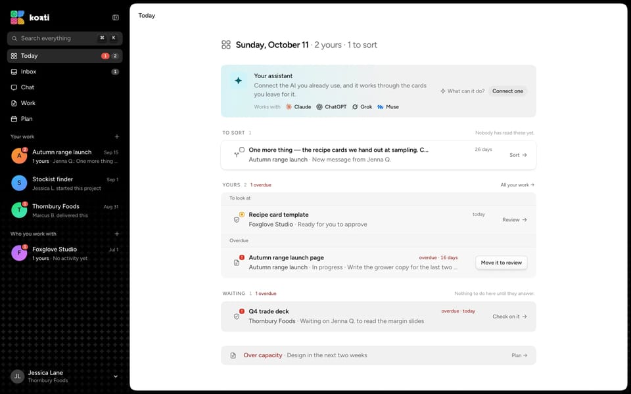Collapse the sidebar with the panel icon
Image resolution: width=631 pixels, height=394 pixels.
tap(116, 17)
